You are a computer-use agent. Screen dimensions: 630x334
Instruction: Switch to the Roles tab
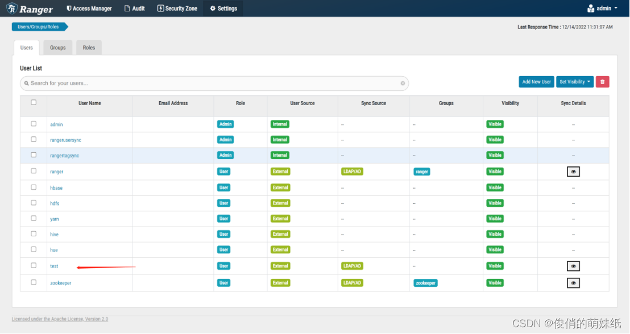[89, 48]
